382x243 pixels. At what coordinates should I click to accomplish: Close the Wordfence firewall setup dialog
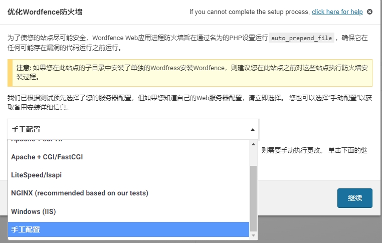(x=369, y=12)
